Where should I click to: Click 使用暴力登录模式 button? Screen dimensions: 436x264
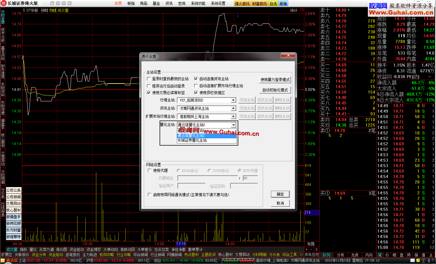[x=275, y=80]
